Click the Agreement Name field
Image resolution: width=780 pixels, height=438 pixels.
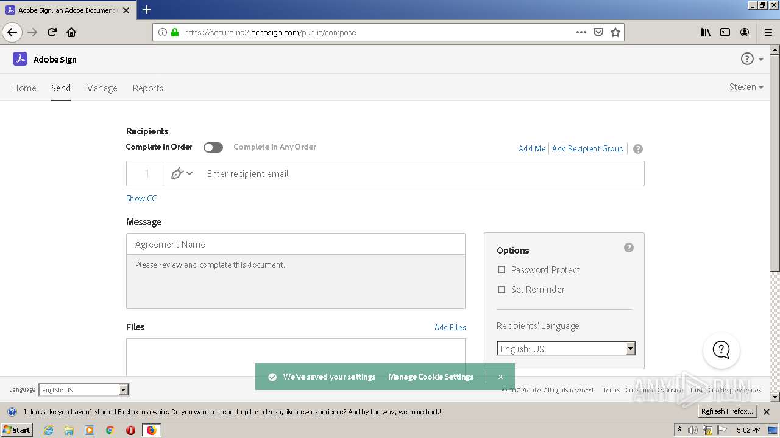[x=296, y=244]
